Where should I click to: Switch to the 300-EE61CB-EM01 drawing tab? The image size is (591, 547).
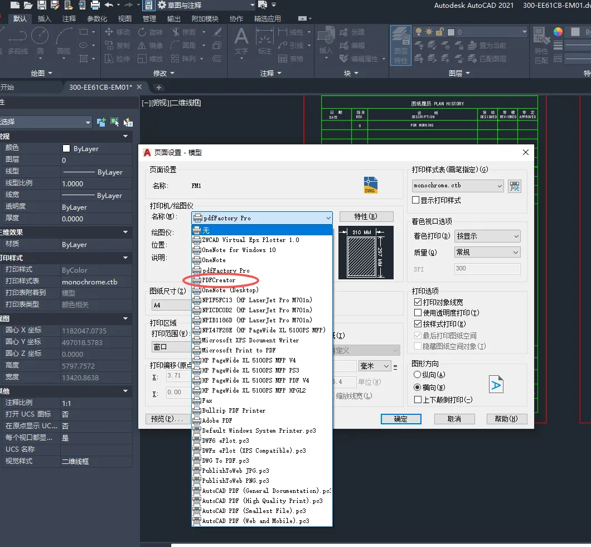click(x=100, y=87)
